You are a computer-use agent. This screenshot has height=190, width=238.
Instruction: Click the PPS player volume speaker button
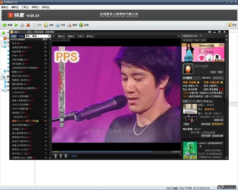[66, 156]
